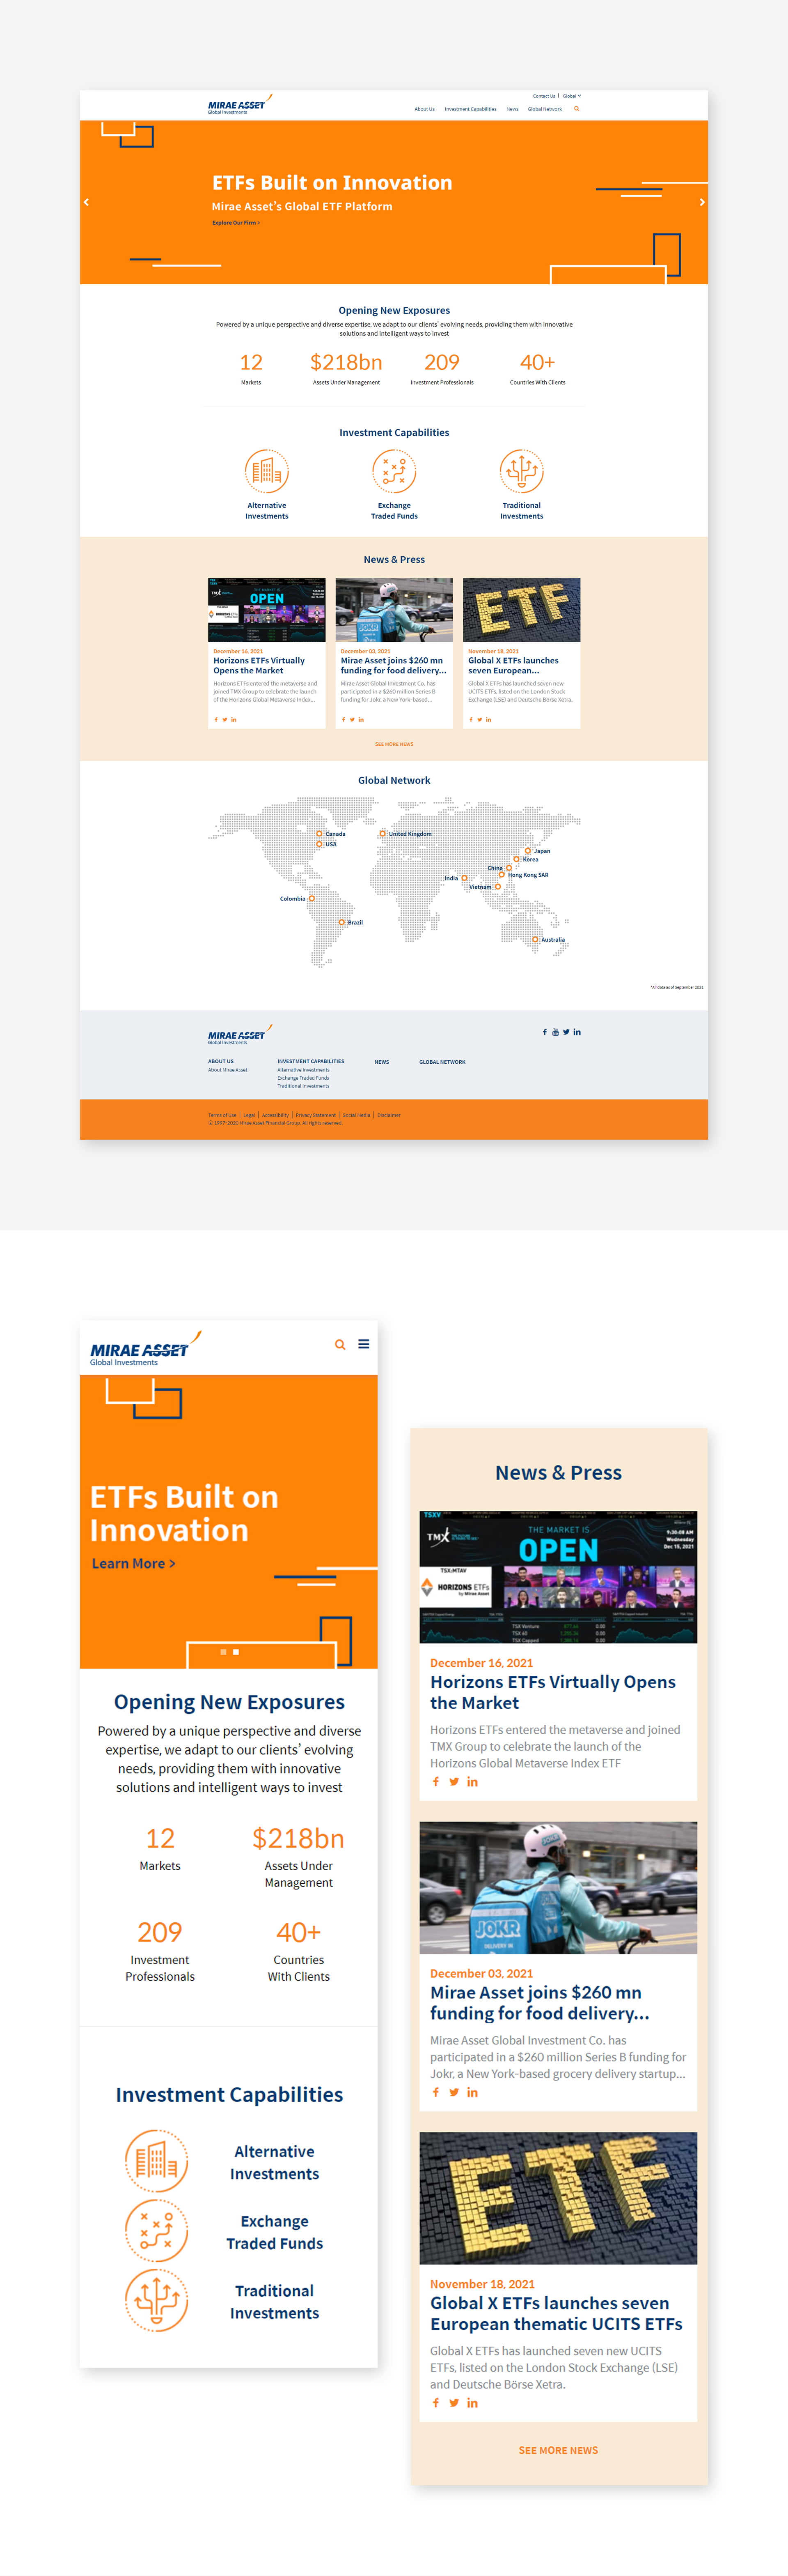This screenshot has width=788, height=2576.
Task: Click footer Exchange Traded Funds link
Action: tap(304, 1078)
